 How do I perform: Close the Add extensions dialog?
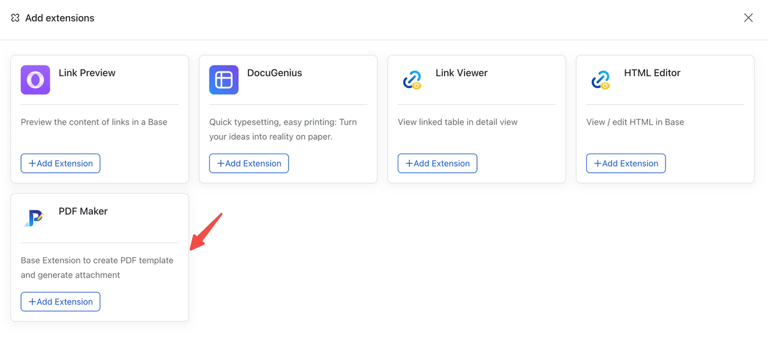[x=748, y=18]
